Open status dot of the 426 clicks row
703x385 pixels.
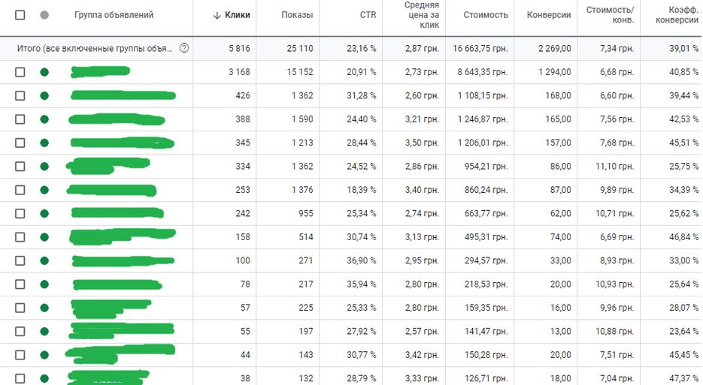pyautogui.click(x=44, y=96)
